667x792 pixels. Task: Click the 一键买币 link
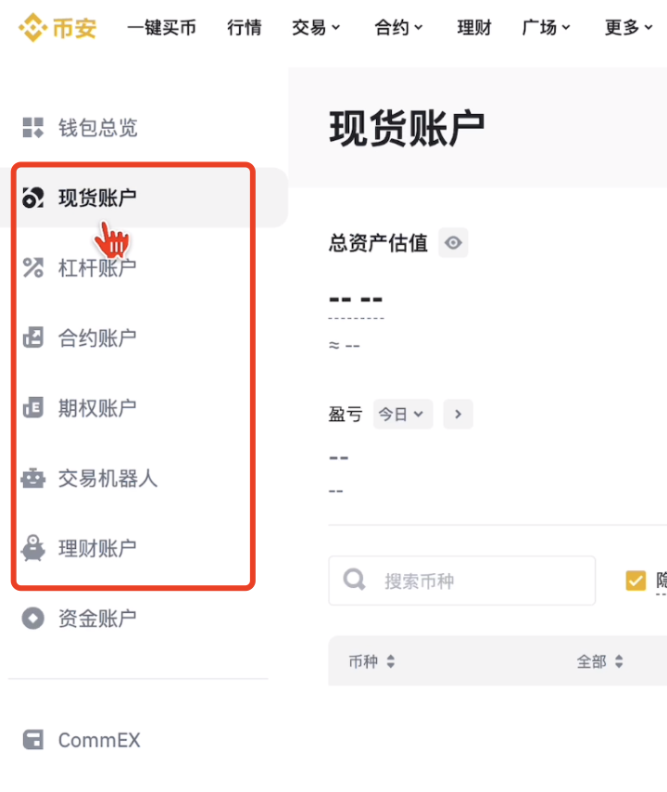[161, 27]
